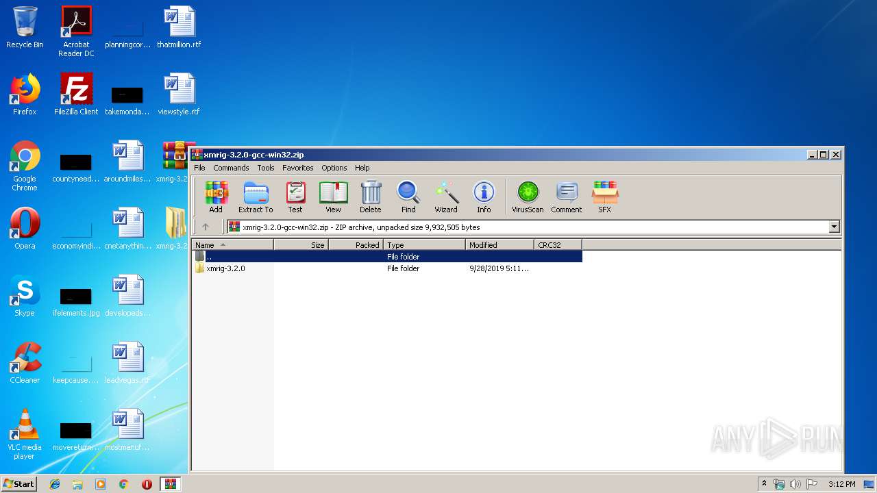Viewport: 877px width, 493px height.
Task: Open Chrome from the taskbar
Action: pos(124,484)
